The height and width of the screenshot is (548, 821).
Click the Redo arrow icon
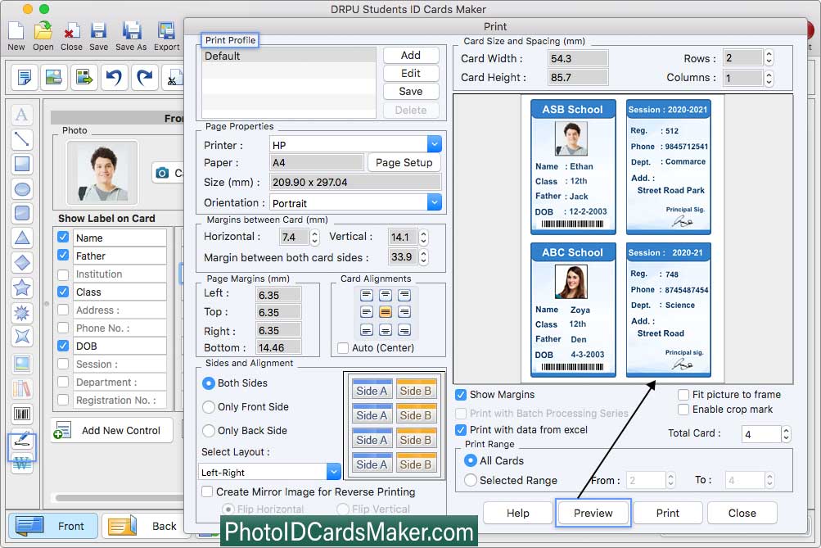click(144, 78)
